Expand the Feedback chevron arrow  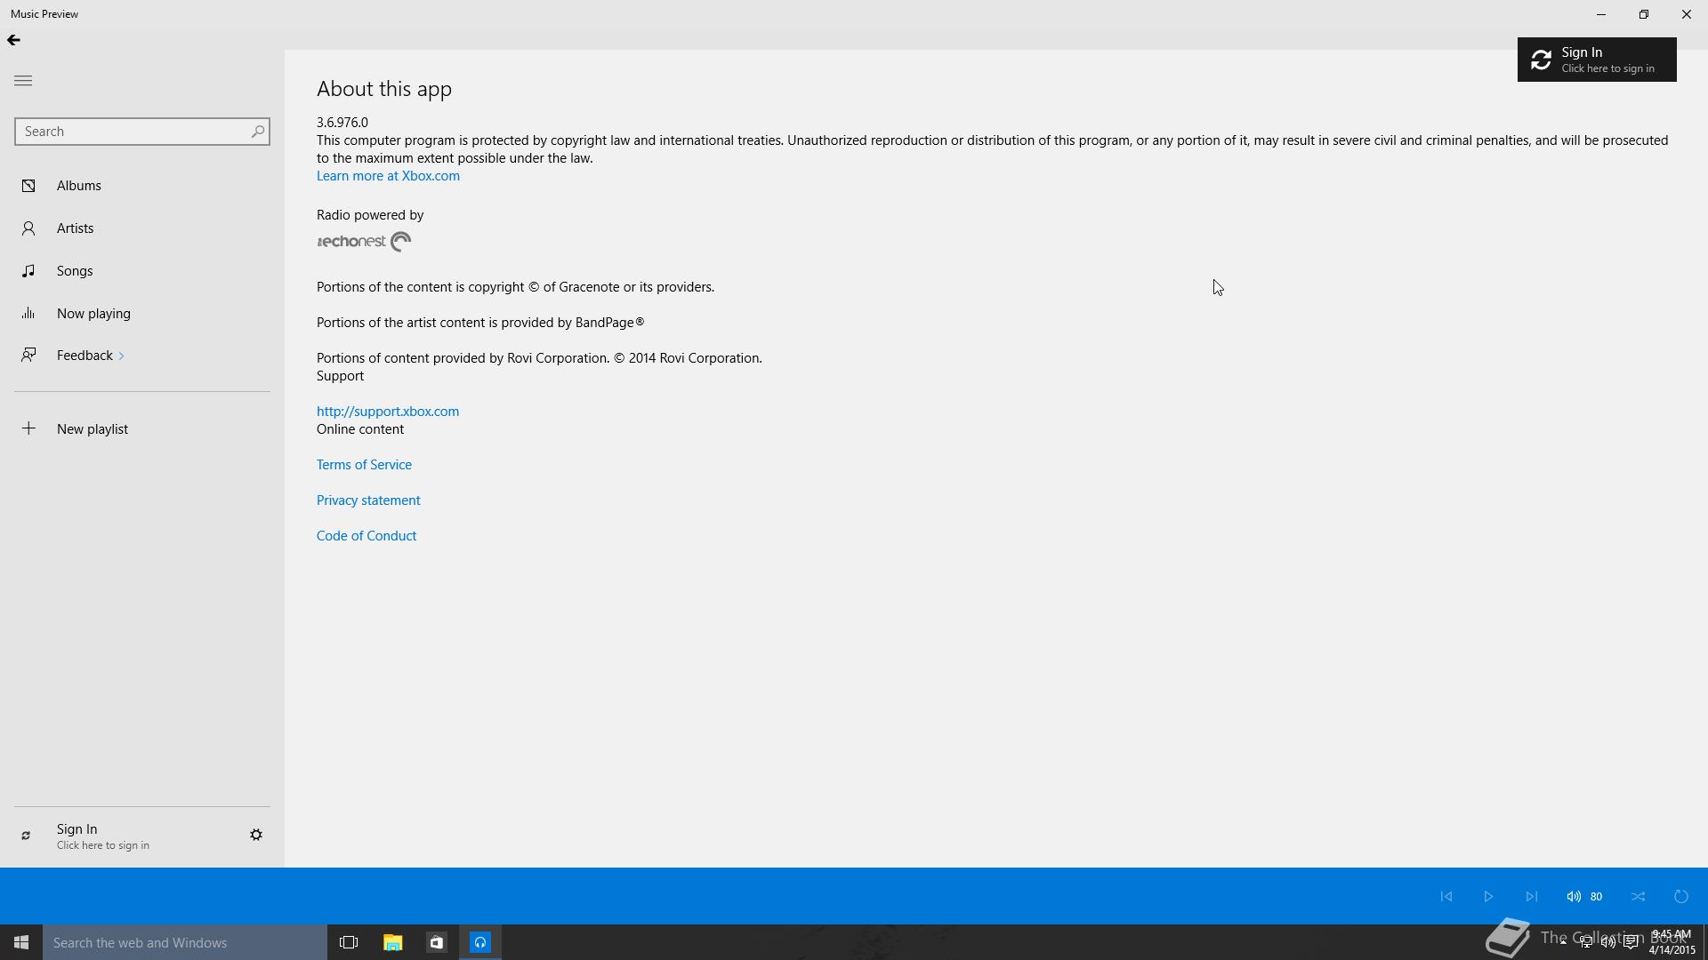[x=121, y=356]
